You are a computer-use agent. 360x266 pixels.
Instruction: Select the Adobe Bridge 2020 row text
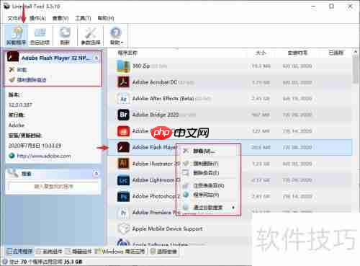156,115
